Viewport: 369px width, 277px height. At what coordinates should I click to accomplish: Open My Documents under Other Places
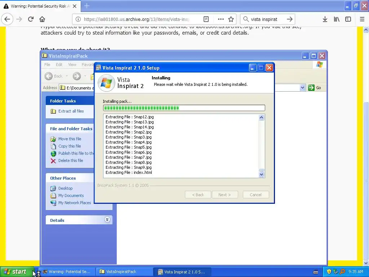71,195
